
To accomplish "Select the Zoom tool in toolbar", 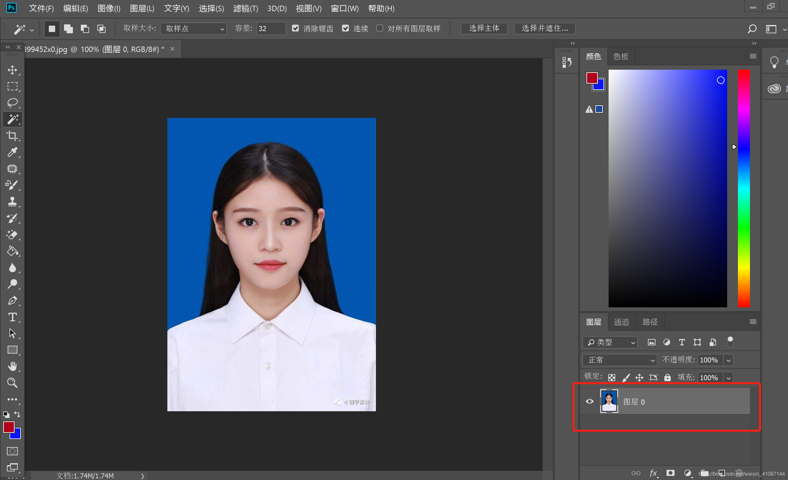I will click(x=12, y=382).
